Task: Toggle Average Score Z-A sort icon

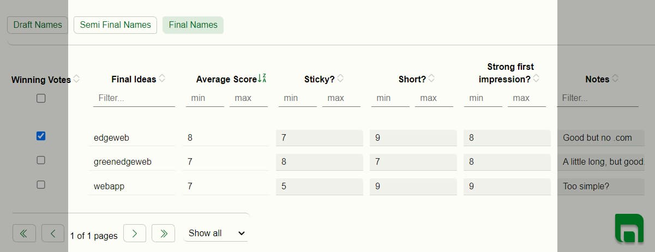Action: 262,79
